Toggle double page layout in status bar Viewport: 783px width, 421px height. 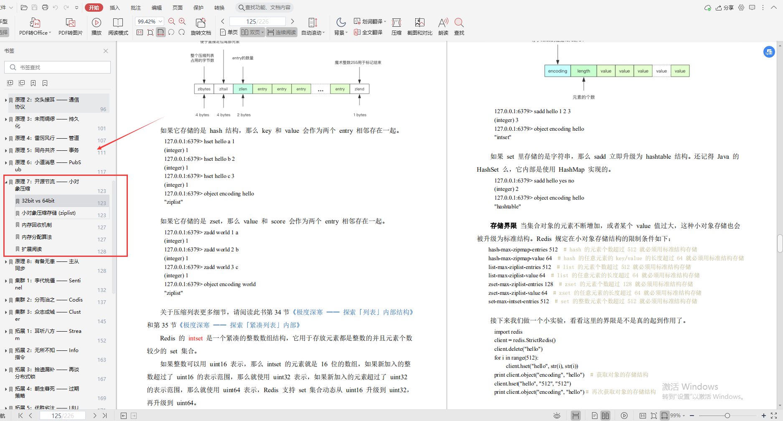605,416
